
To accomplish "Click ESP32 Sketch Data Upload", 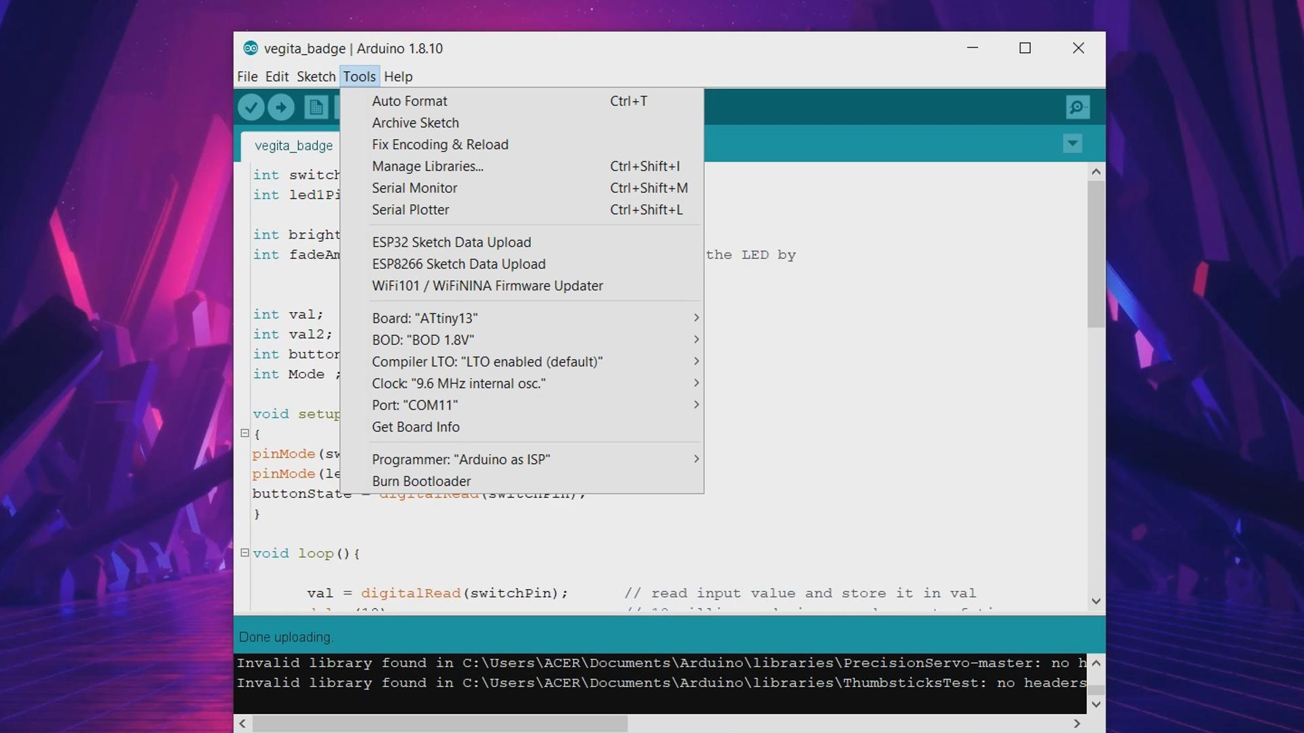I will click(x=452, y=242).
